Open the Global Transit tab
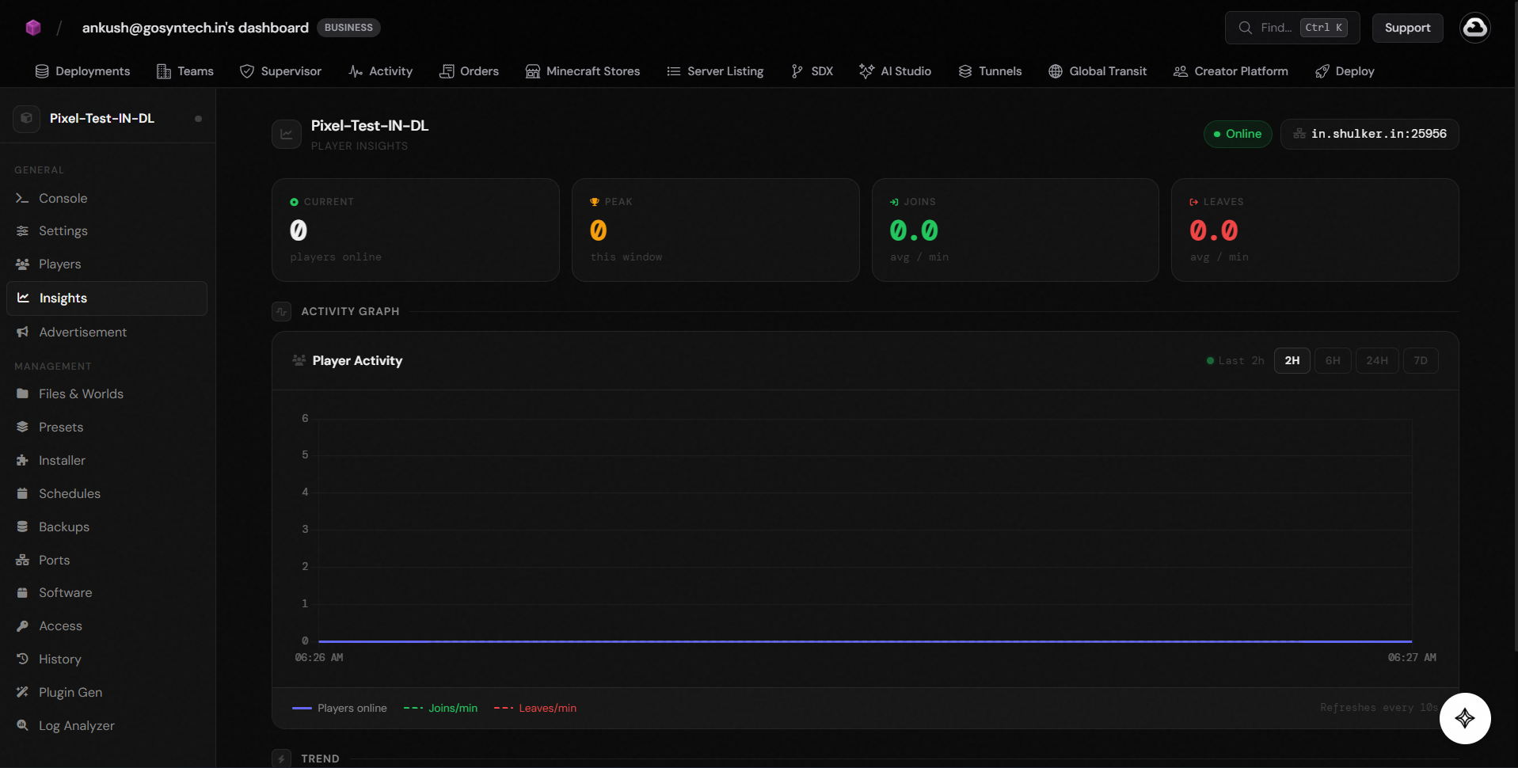The image size is (1518, 768). (1098, 71)
